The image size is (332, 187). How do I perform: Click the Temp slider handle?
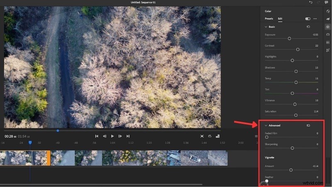click(x=296, y=82)
